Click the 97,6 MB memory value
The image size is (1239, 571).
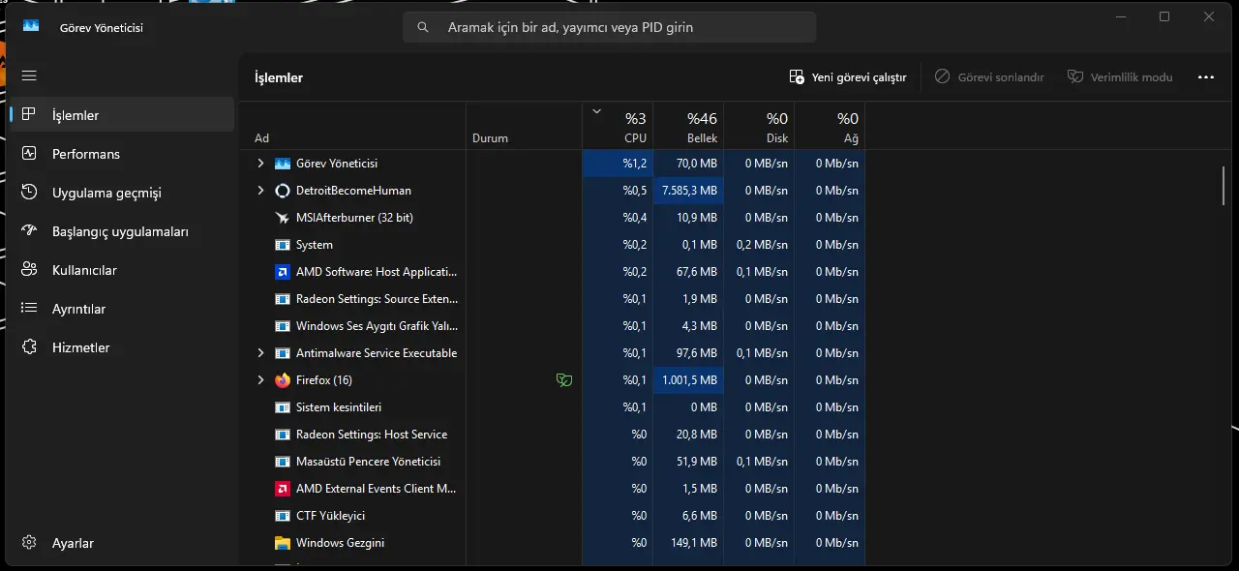click(697, 353)
